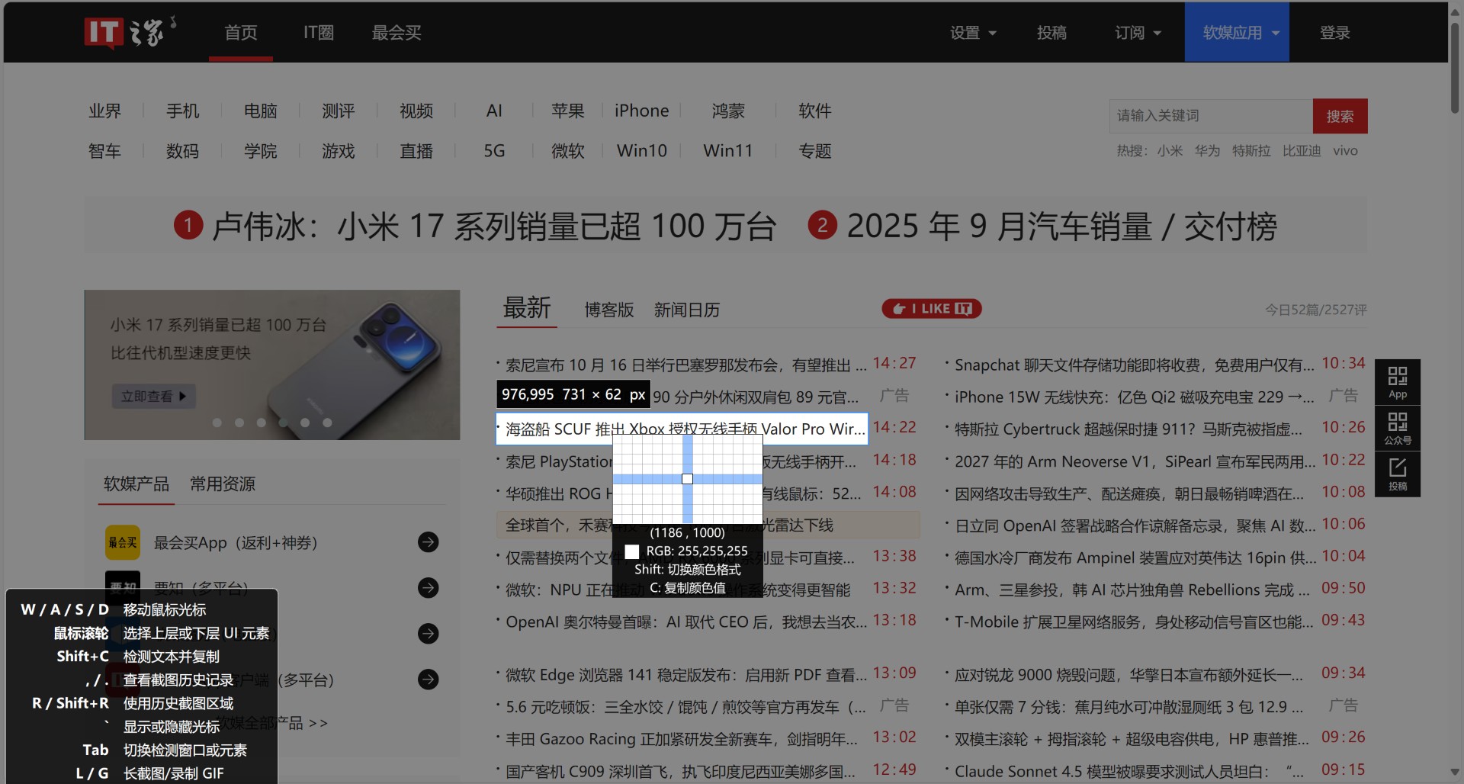
Task: Click the 登录 link in header
Action: coord(1334,33)
